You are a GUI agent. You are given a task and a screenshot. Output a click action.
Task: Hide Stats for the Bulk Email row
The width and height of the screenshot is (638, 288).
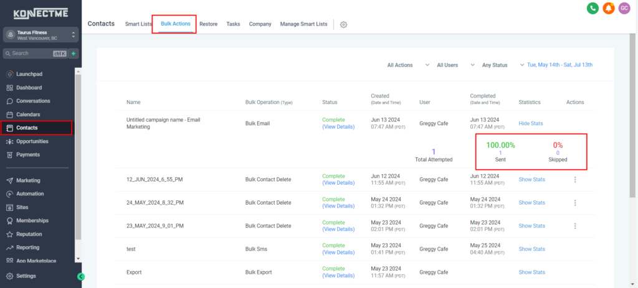tap(531, 123)
